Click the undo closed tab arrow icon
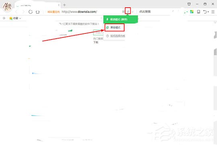This screenshot has width=217, height=145. tap(205, 12)
